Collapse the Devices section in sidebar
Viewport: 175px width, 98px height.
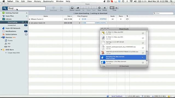[x=1, y=38]
